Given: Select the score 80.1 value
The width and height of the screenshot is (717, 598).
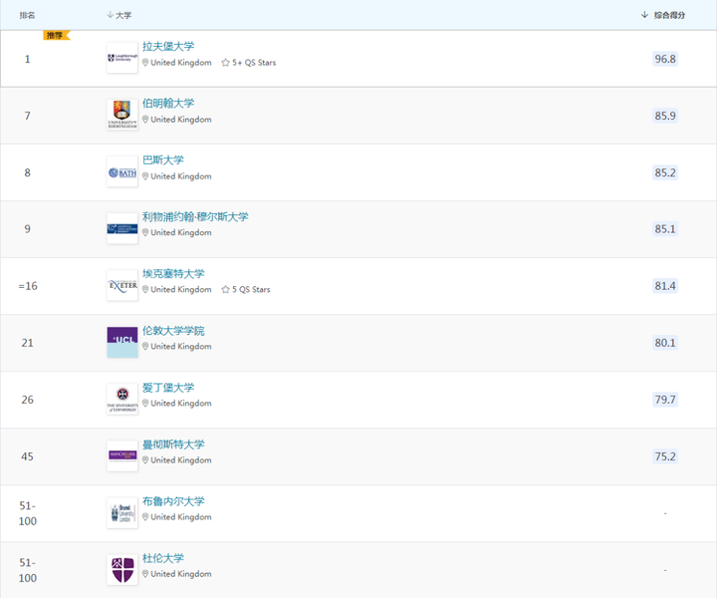Looking at the screenshot, I should pyautogui.click(x=665, y=343).
